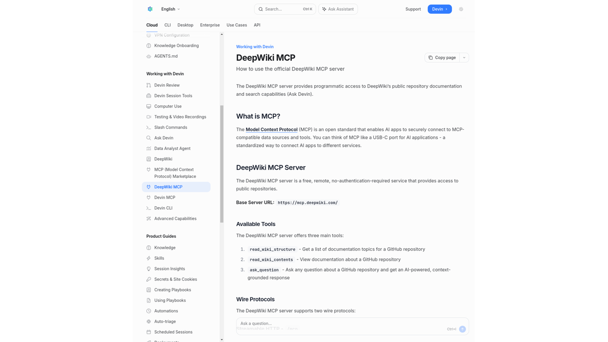Switch to the Desktop tab

(185, 25)
